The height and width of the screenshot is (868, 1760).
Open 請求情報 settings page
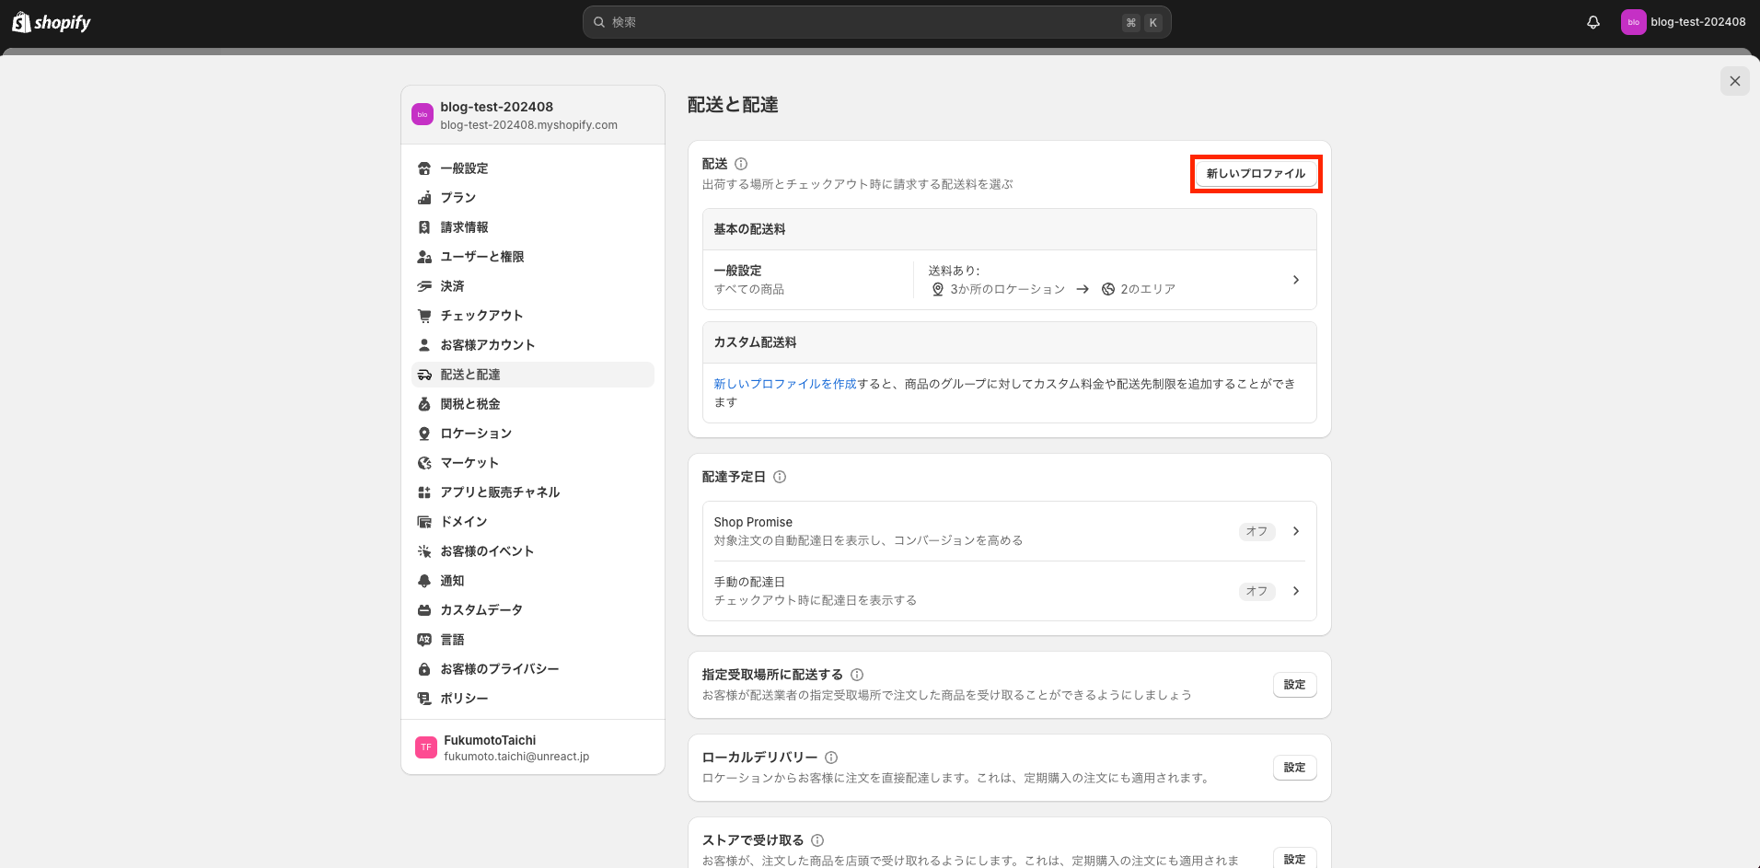pyautogui.click(x=532, y=227)
